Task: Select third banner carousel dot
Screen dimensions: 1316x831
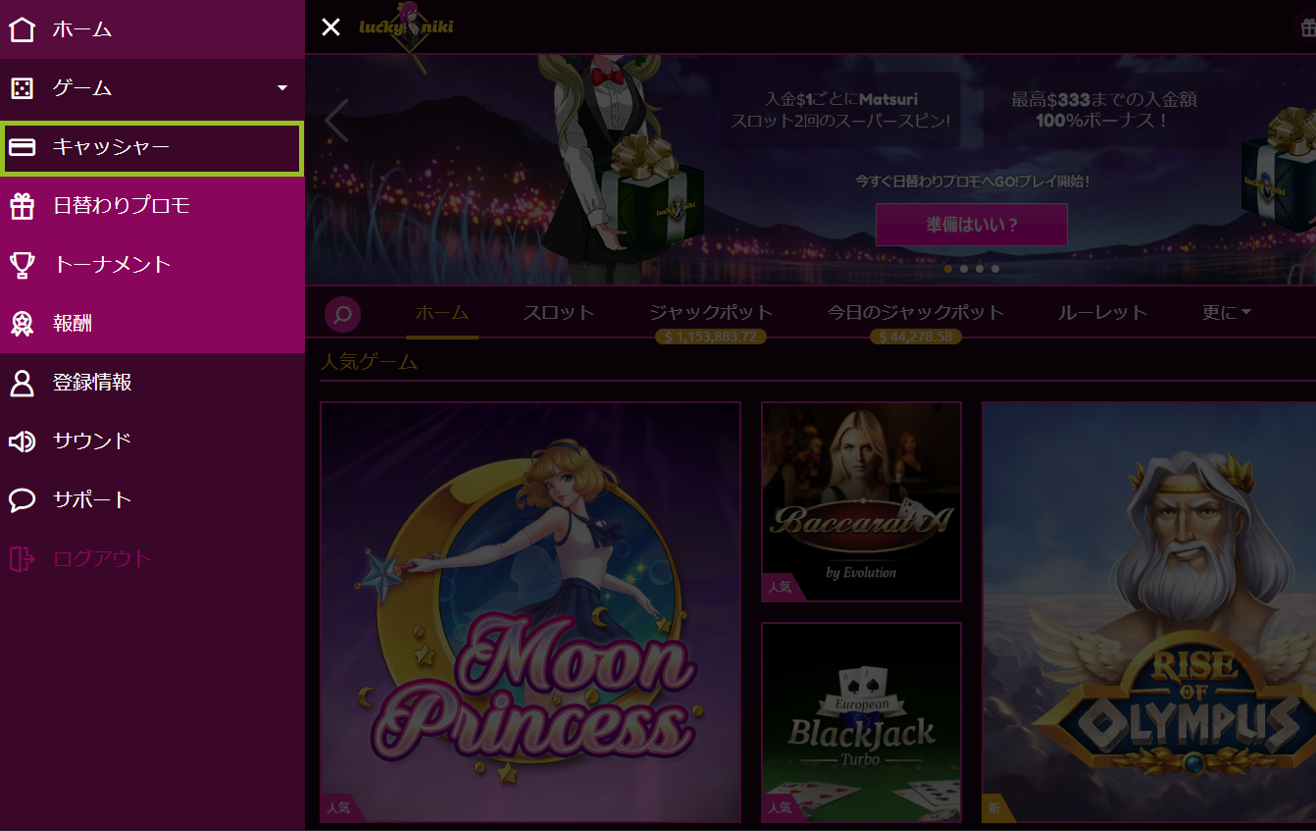Action: pos(980,269)
